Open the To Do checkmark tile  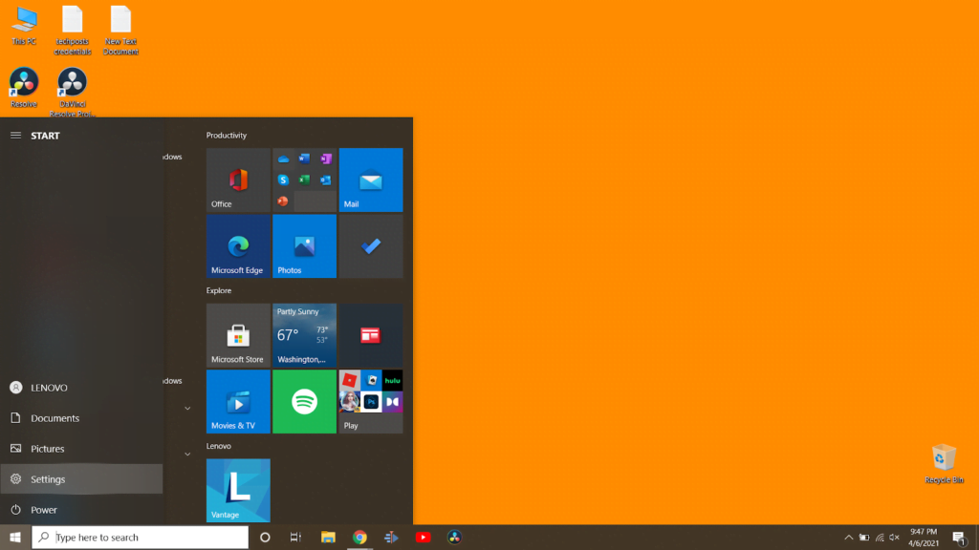370,245
